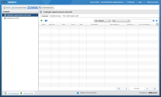Sort by File multimediali e... column header

[146, 24]
